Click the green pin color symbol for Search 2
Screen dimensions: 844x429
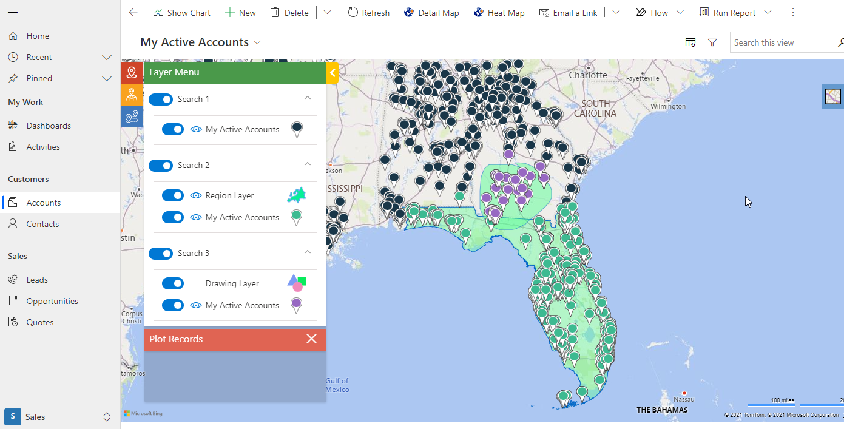(x=296, y=217)
